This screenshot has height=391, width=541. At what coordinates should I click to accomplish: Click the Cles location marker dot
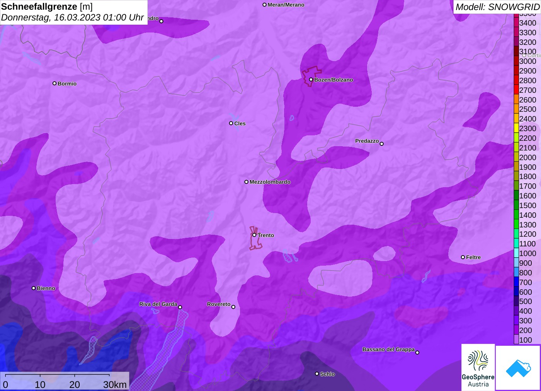(231, 123)
